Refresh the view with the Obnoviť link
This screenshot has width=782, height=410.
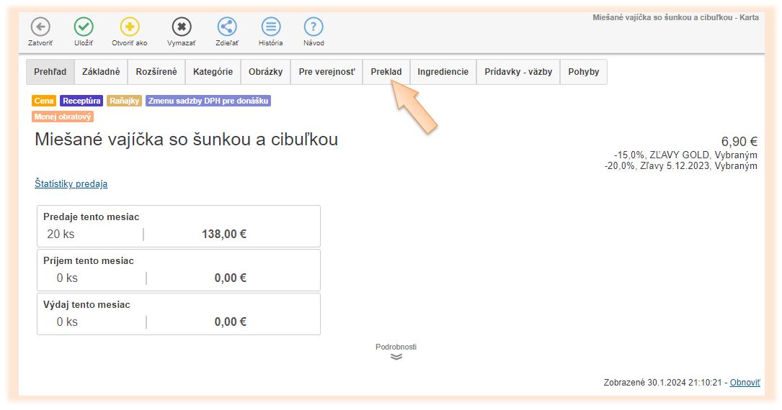pos(745,383)
